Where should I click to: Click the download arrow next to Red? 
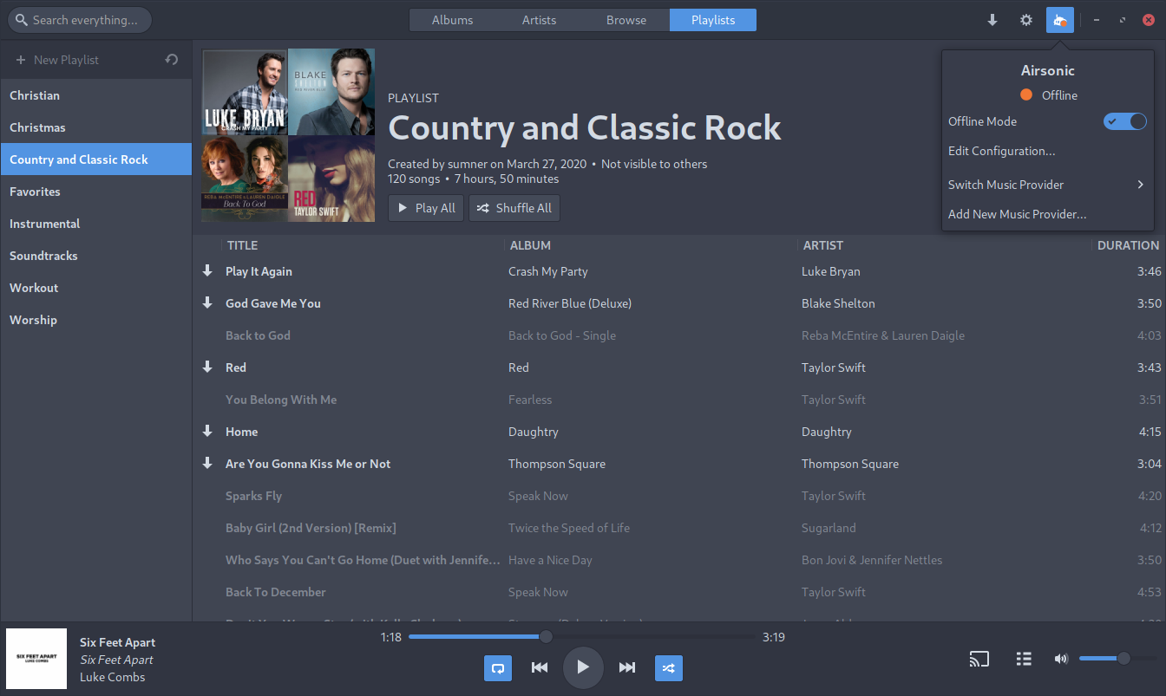(207, 368)
